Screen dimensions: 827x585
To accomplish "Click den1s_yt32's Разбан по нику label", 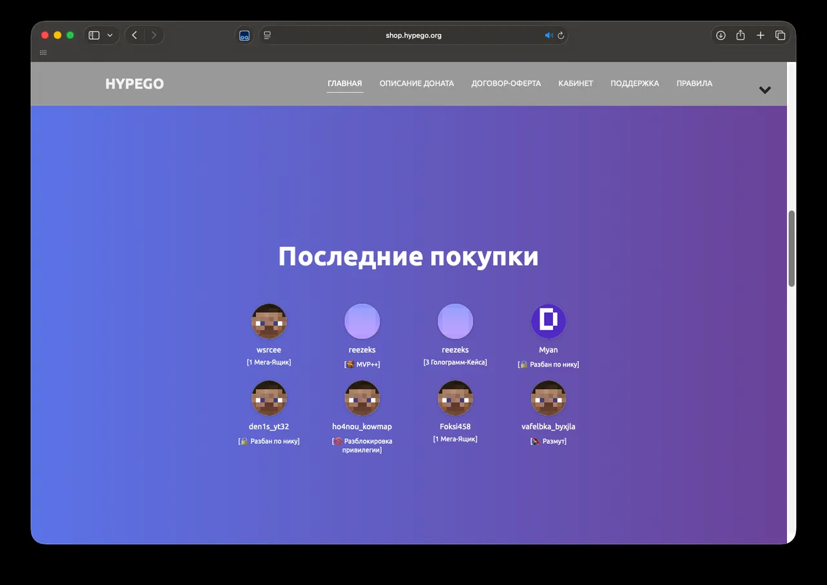I will (x=269, y=441).
